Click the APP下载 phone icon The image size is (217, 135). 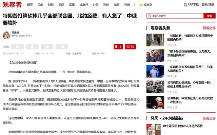point(185,5)
